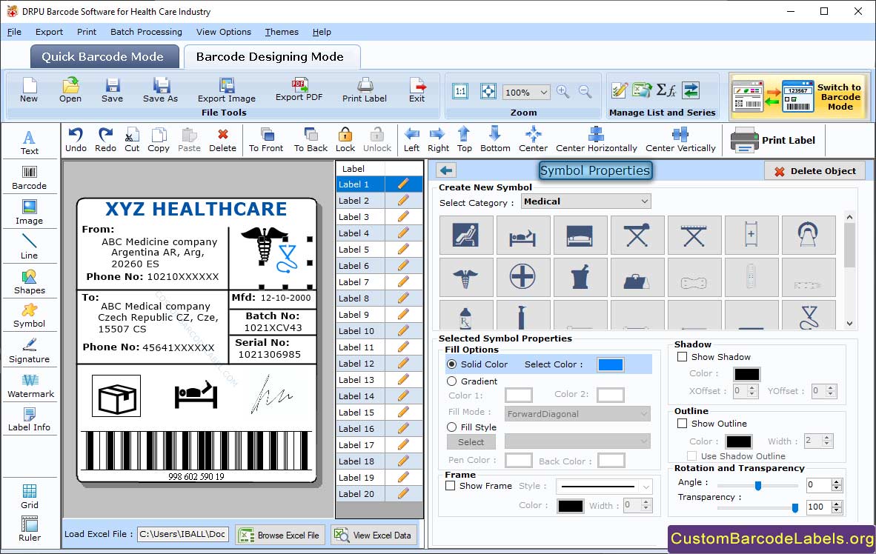Open Label Info tool
This screenshot has width=876, height=554.
(29, 419)
